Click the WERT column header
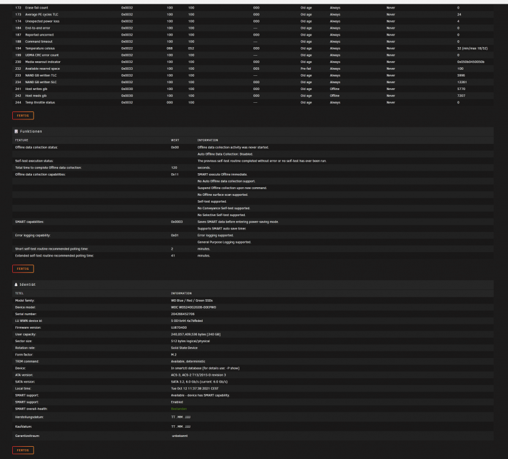The width and height of the screenshot is (508, 459). [x=175, y=140]
